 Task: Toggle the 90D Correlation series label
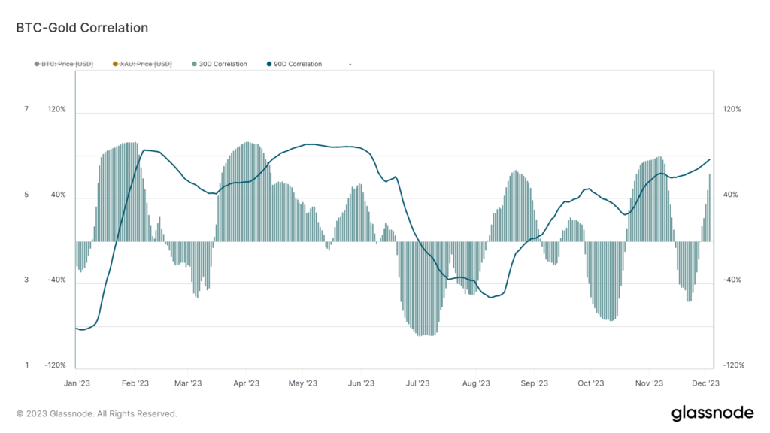298,65
